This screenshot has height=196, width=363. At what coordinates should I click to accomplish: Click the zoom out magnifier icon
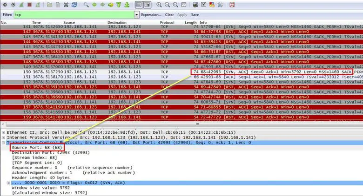(167, 5)
